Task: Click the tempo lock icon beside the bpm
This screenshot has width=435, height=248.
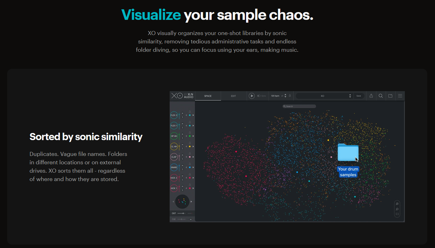Action: coord(290,96)
